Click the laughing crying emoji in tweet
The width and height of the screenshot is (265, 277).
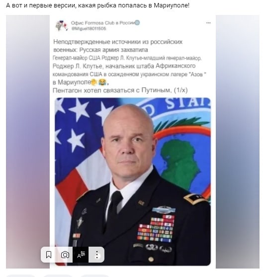(102, 82)
